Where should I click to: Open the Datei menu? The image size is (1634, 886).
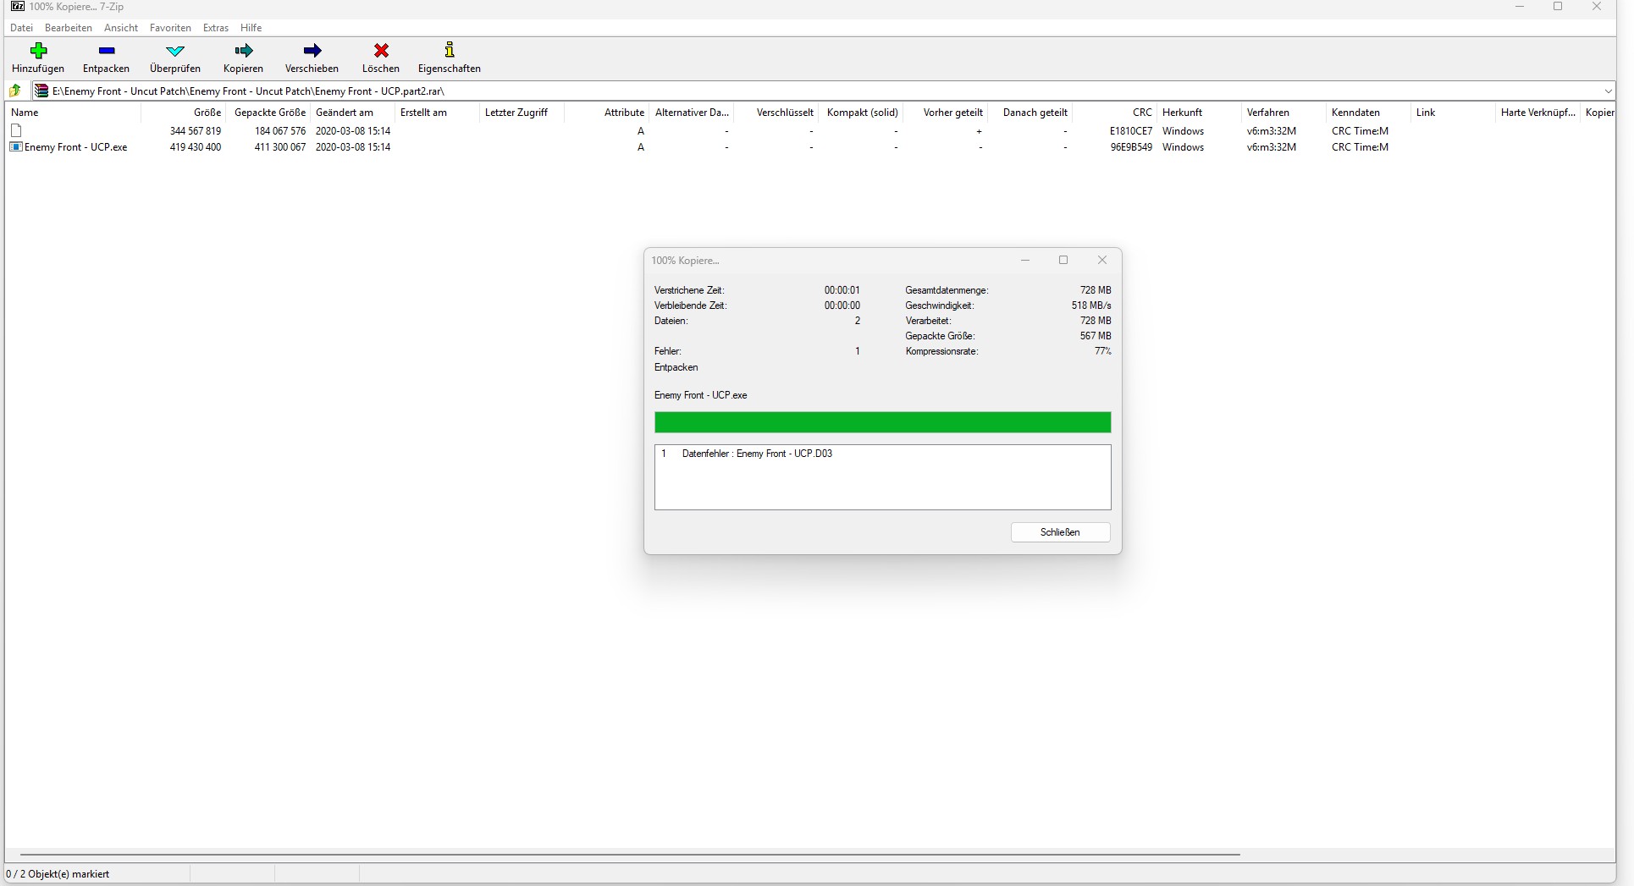[x=21, y=28]
